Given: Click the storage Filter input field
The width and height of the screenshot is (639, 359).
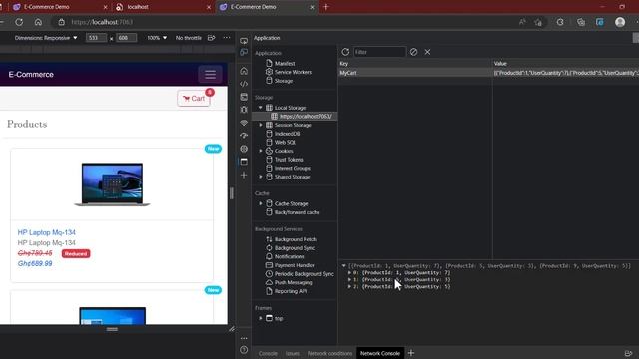Looking at the screenshot, I should coord(379,52).
